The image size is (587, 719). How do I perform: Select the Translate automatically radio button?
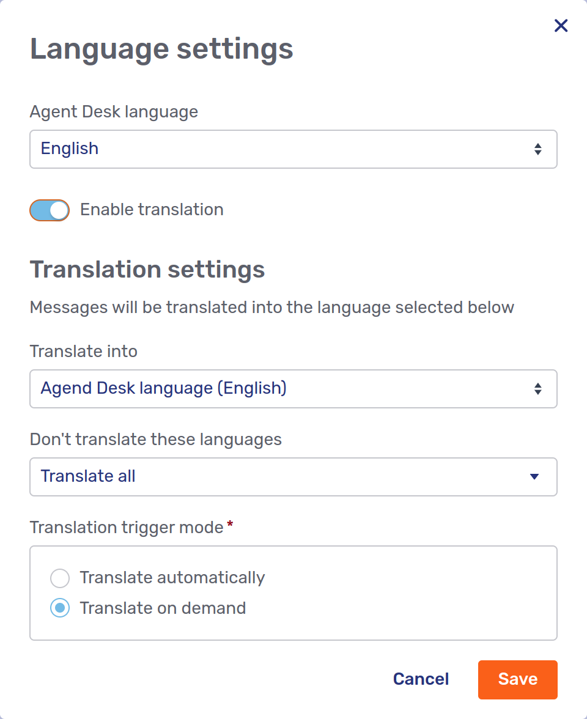pos(60,578)
